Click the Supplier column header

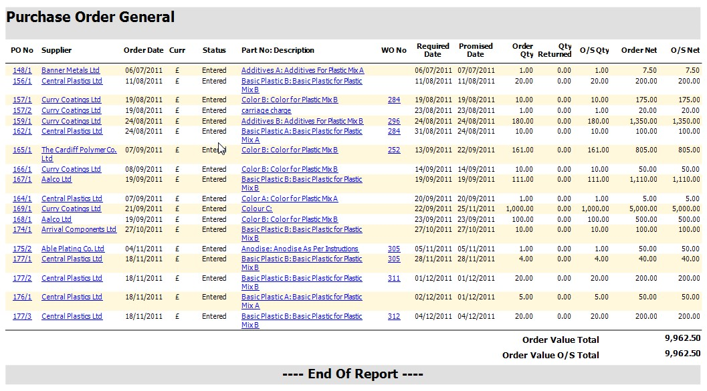(x=56, y=50)
